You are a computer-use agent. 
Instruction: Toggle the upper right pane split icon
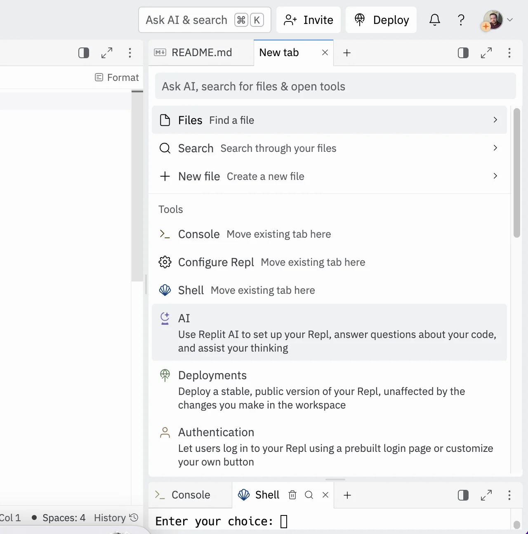(x=463, y=53)
